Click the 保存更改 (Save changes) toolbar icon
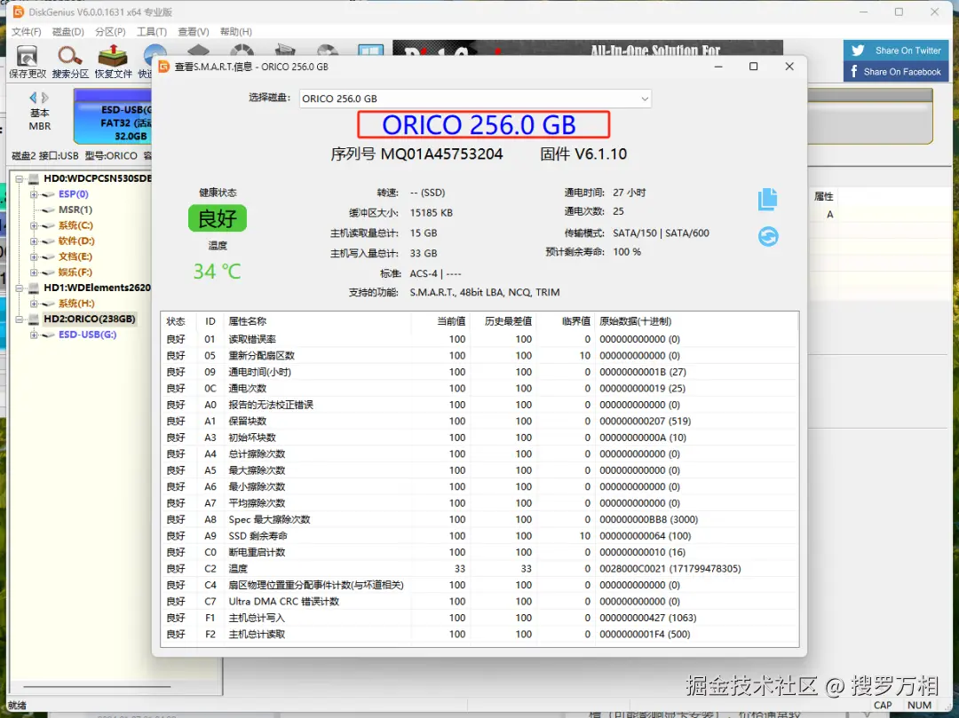 pyautogui.click(x=27, y=56)
